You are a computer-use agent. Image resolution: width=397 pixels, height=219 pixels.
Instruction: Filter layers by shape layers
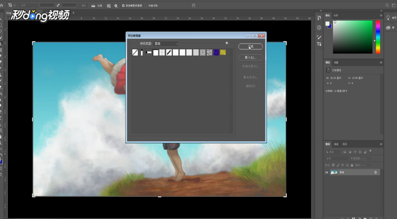tap(360, 152)
